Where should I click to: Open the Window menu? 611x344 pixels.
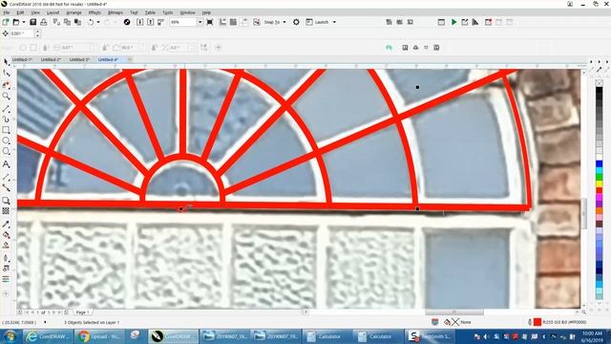[187, 12]
